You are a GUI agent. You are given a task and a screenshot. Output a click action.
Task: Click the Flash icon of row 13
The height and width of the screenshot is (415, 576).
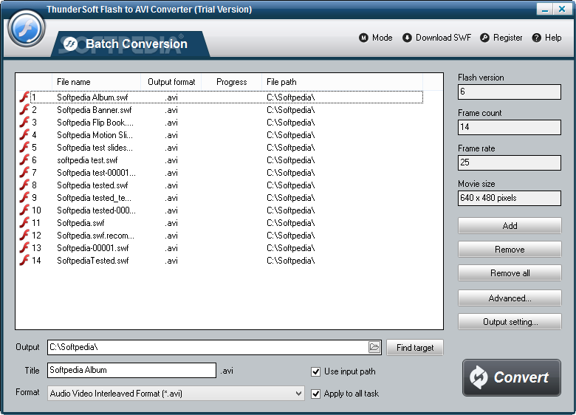click(x=24, y=248)
